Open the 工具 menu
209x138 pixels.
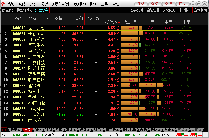pos(104,4)
